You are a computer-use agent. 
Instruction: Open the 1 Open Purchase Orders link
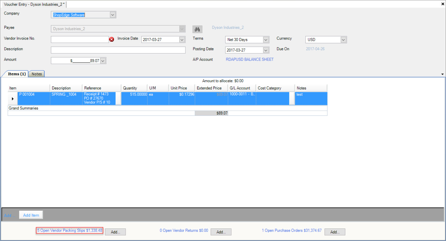(x=292, y=230)
